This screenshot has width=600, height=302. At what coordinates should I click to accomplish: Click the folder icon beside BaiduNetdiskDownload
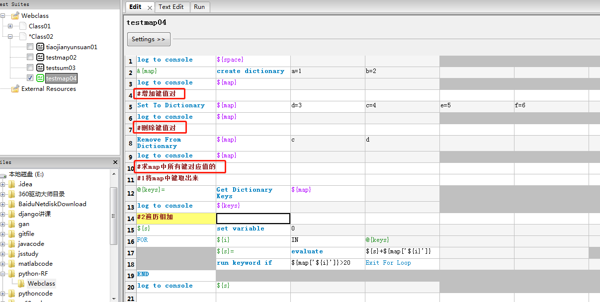point(12,204)
